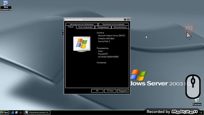Select the Общие tab
This screenshot has width=204, height=115.
[x=71, y=27]
